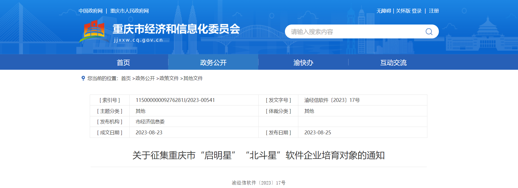Open 其他文件 in the breadcrumb
Viewport: 518px width, 188px height.
pos(193,78)
